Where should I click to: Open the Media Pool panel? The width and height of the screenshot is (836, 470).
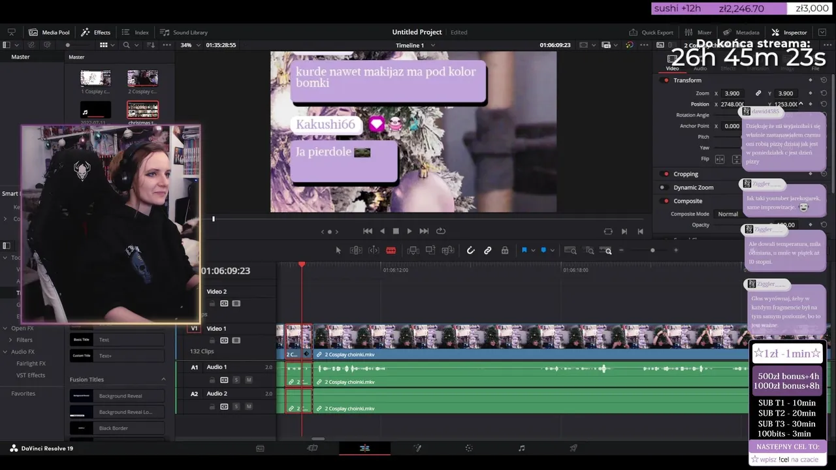tap(49, 32)
